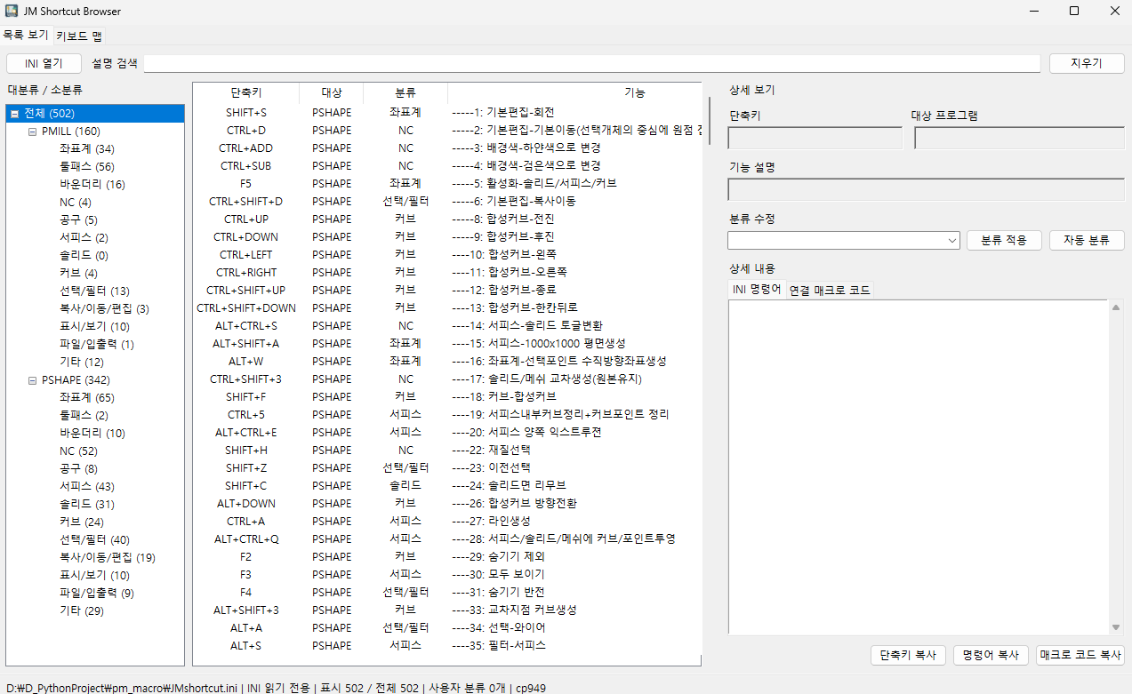Sort by the 대상 column header
The image size is (1132, 694).
(x=331, y=92)
